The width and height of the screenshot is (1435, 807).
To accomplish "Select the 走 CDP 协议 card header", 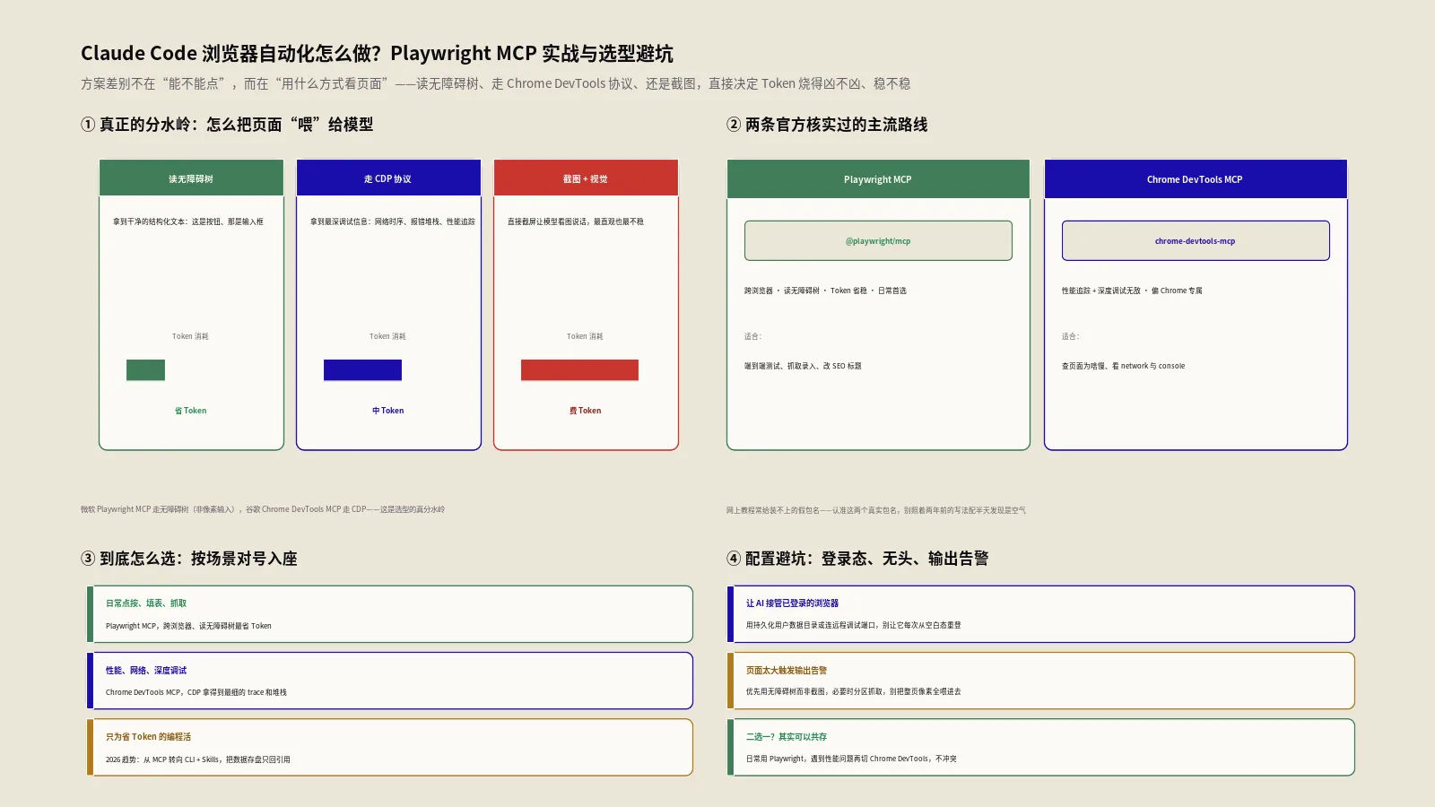I will click(x=388, y=178).
